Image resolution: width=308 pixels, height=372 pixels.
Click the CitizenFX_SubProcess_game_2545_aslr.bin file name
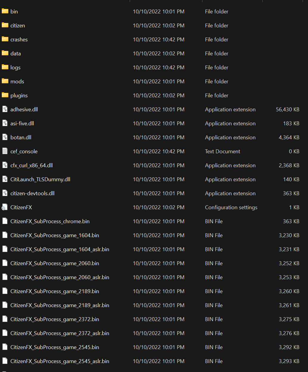pyautogui.click(x=60, y=361)
